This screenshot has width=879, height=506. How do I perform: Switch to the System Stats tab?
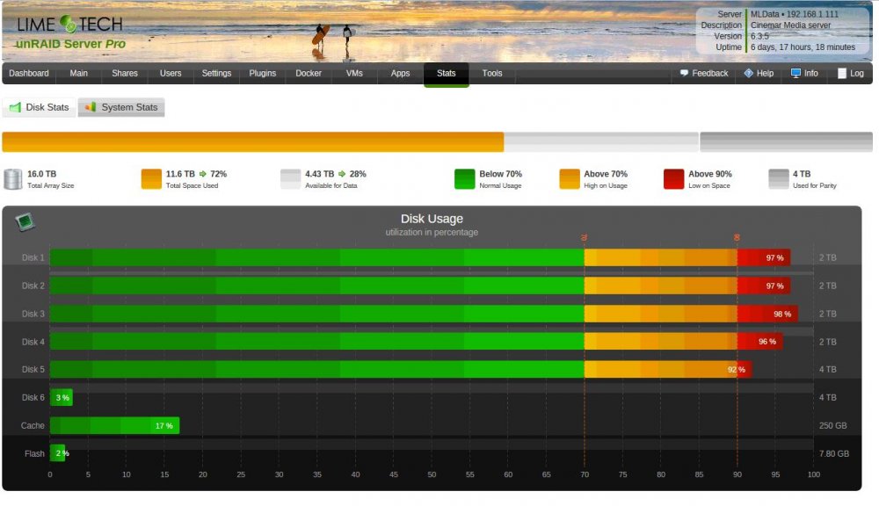pos(121,107)
